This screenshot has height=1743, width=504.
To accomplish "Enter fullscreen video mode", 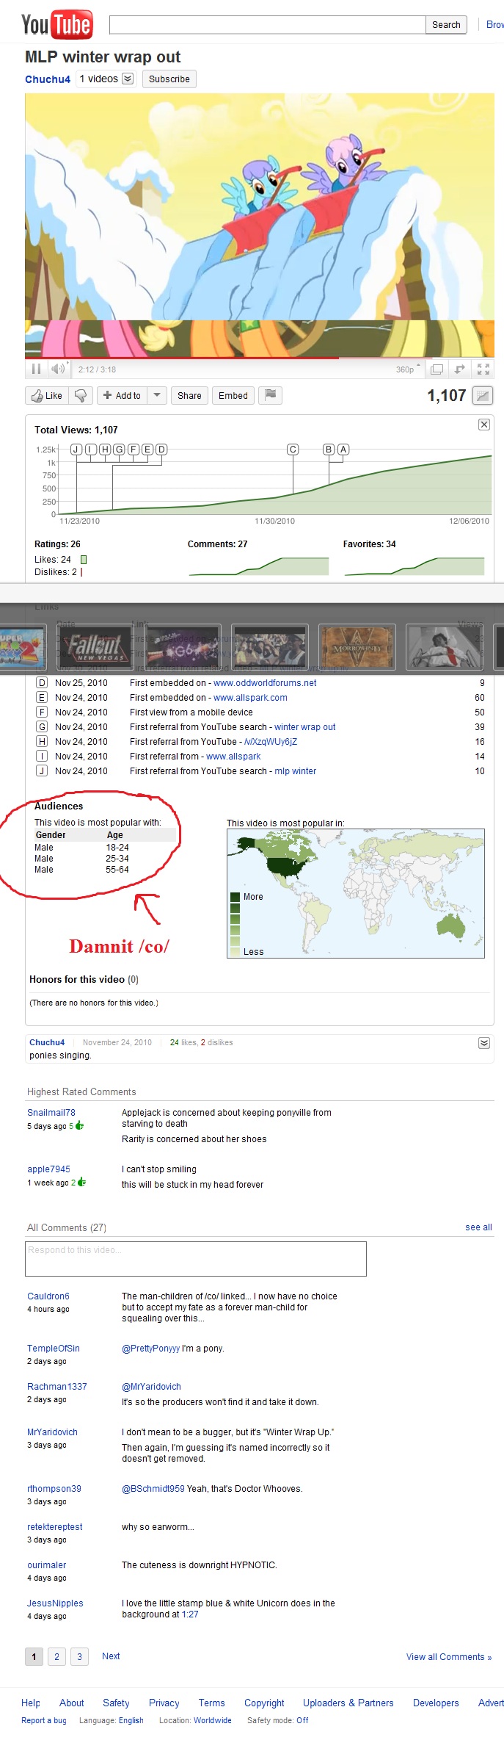I will point(483,369).
